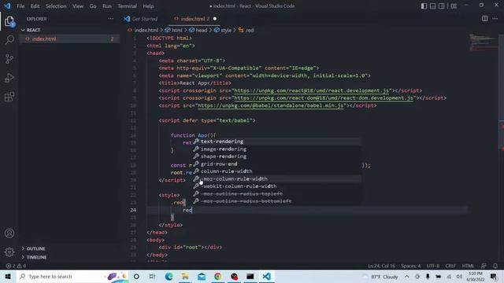Choose -moz-outline-radius-bottomleft suggestion

click(x=276, y=201)
